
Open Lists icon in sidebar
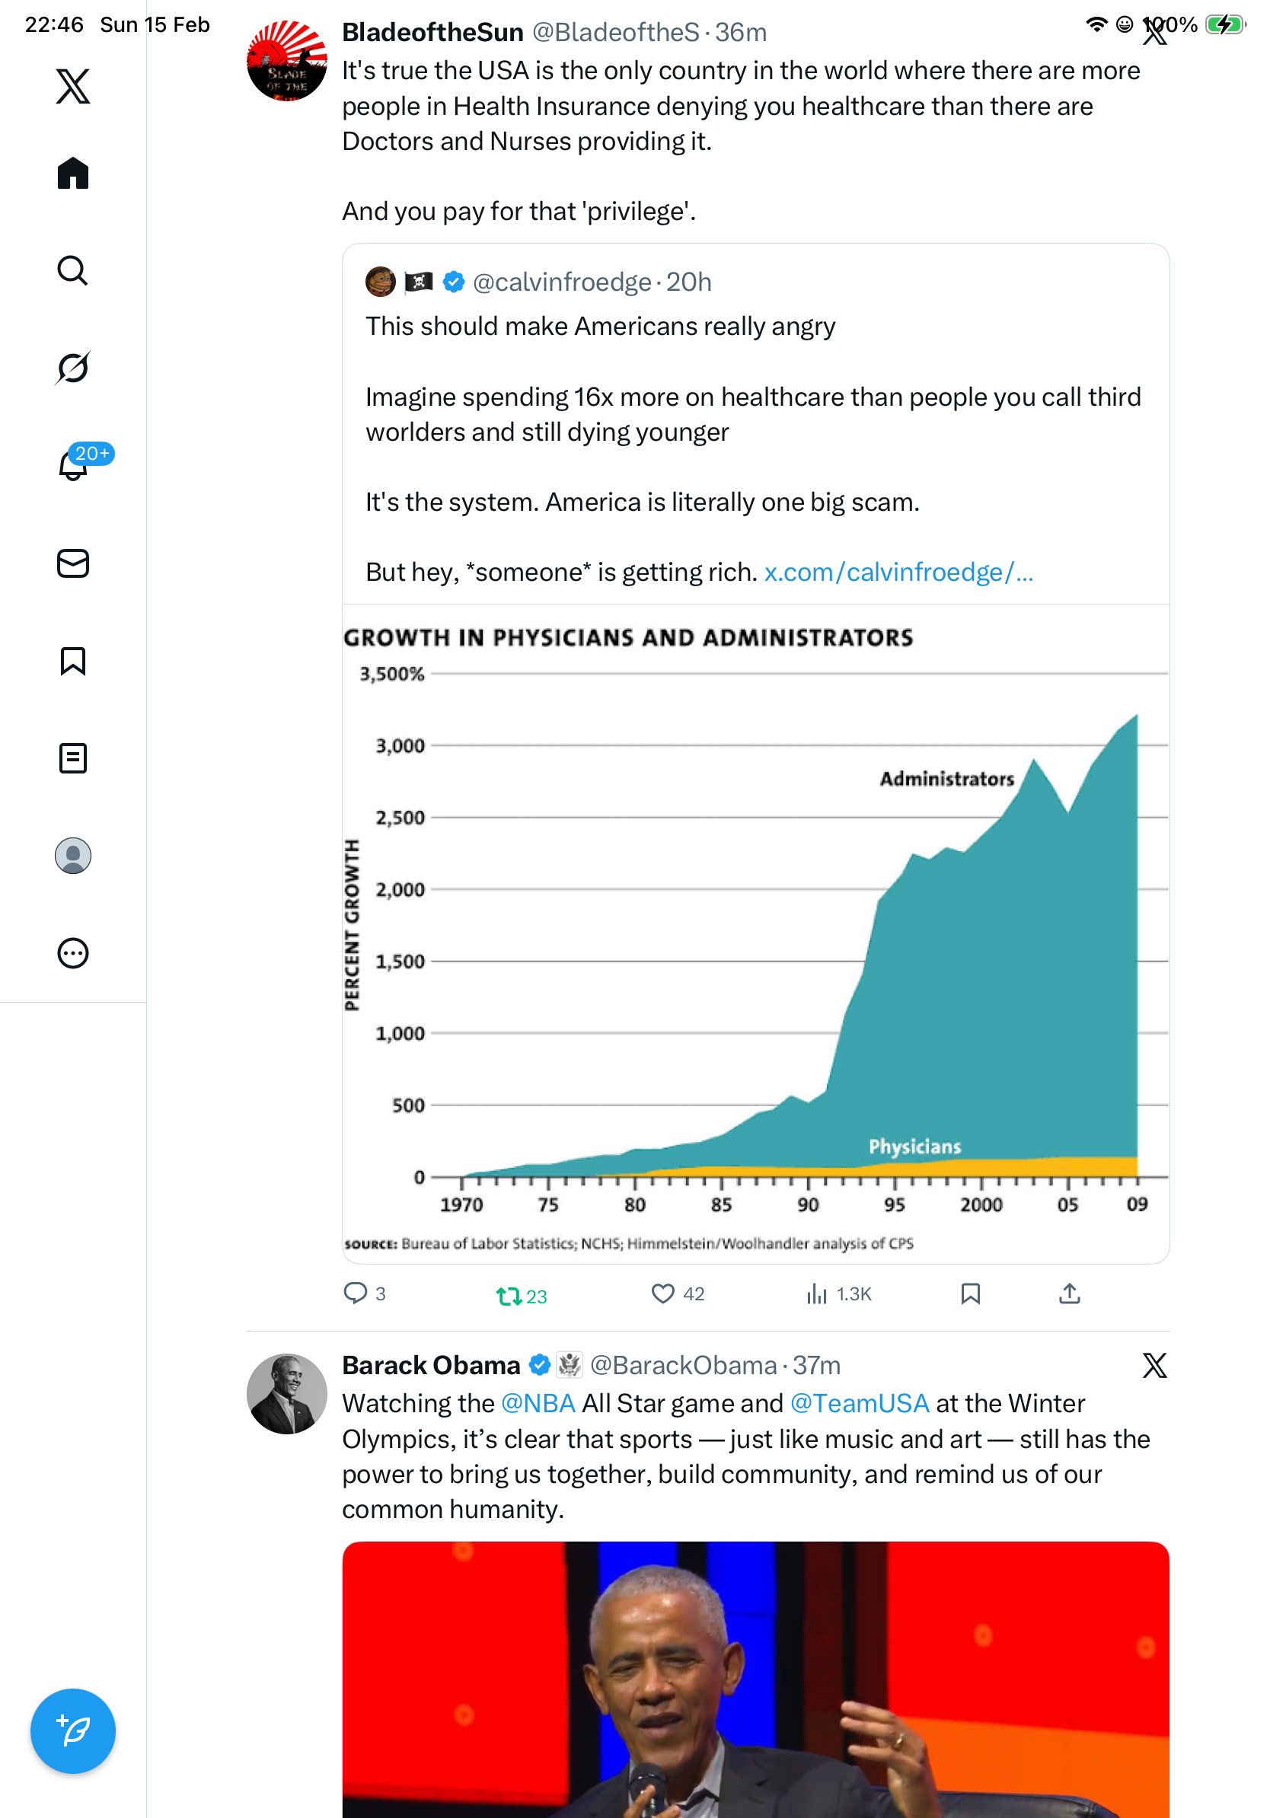[73, 757]
